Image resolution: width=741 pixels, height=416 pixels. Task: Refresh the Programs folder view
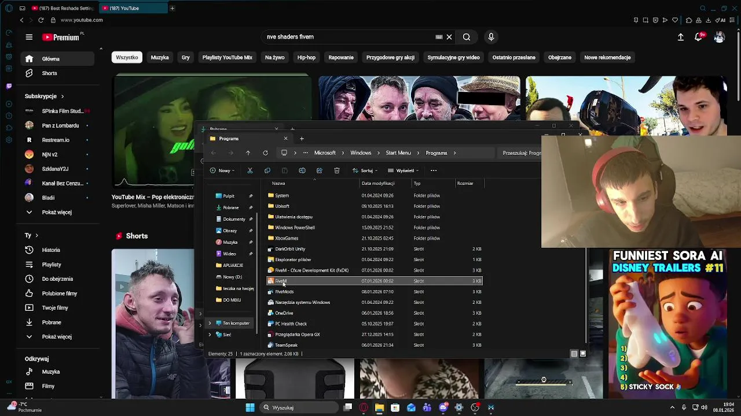pyautogui.click(x=265, y=153)
